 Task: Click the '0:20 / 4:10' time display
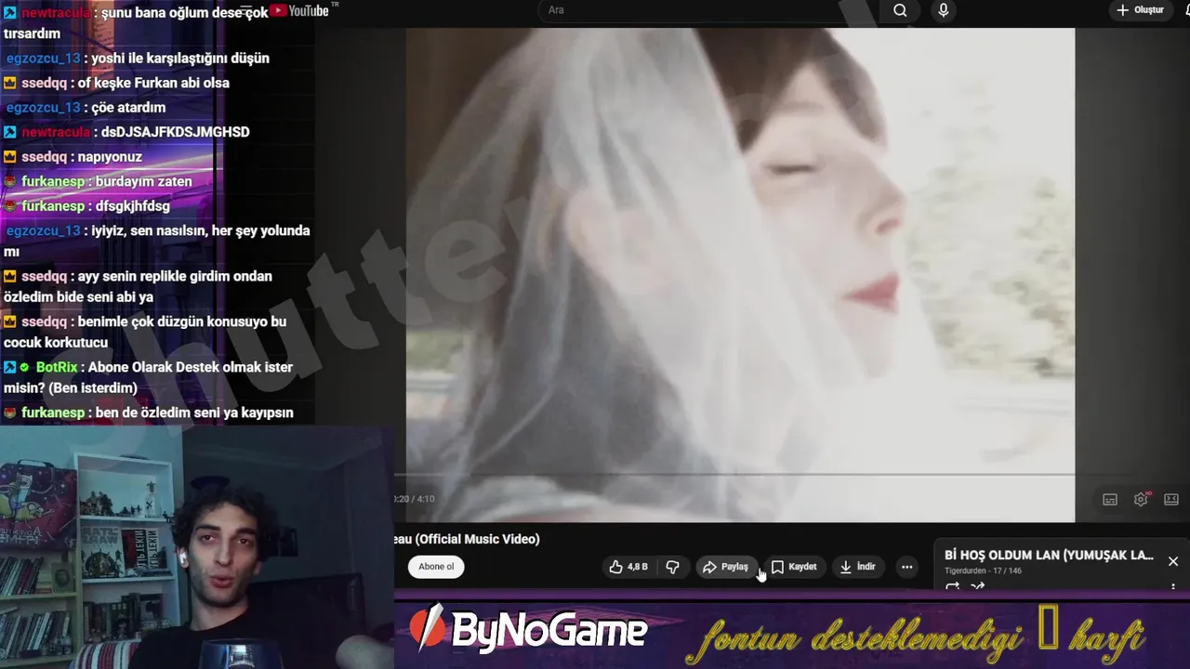tap(414, 499)
